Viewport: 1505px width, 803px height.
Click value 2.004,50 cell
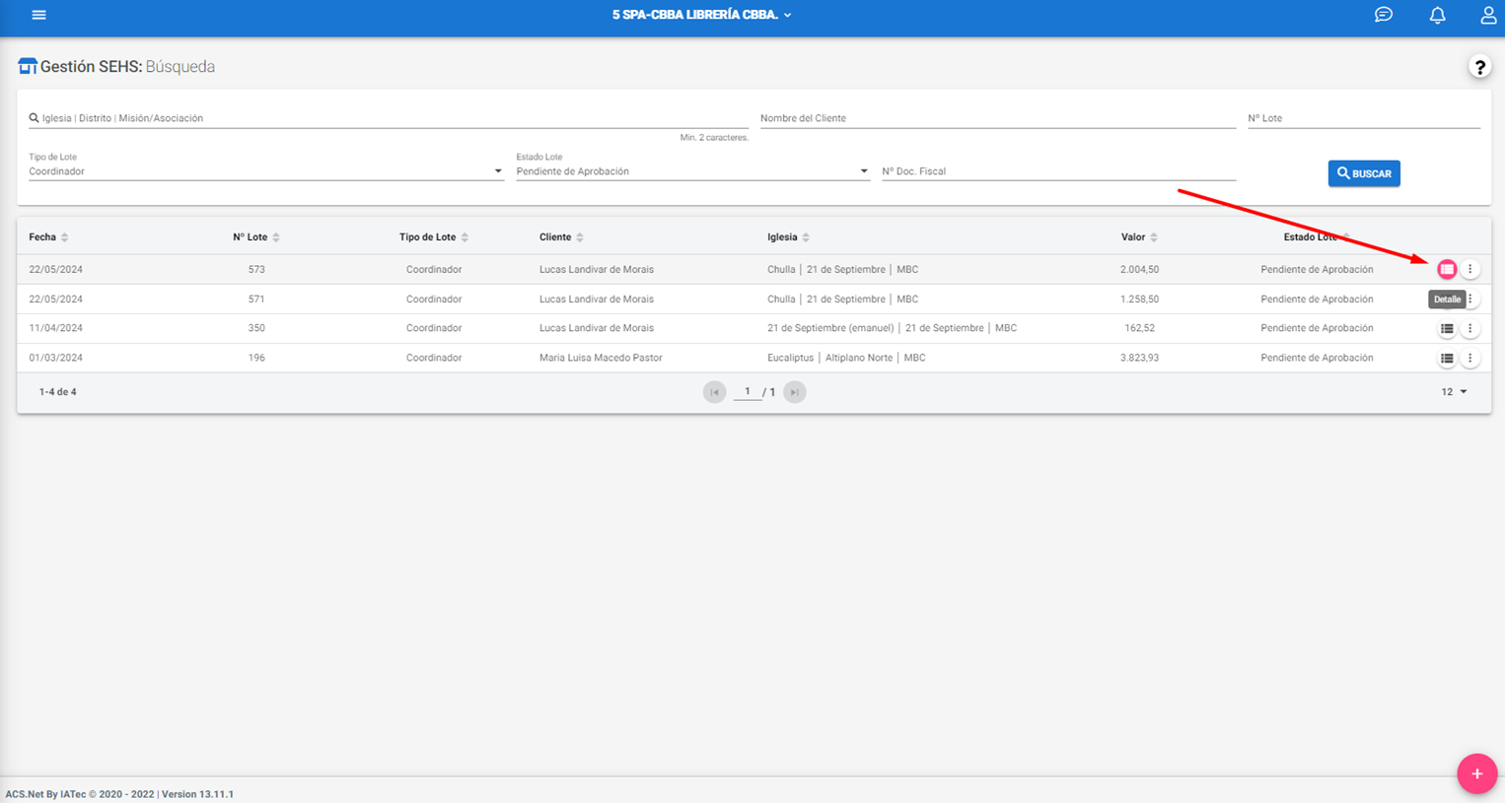1139,269
